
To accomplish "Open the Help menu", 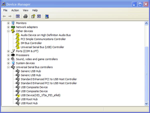I will point(35,10).
